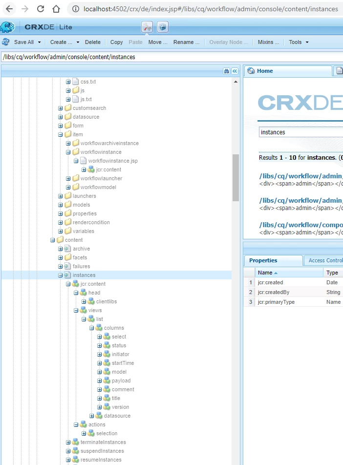343x465 pixels.
Task: Click the columns node icon
Action: pos(99,328)
